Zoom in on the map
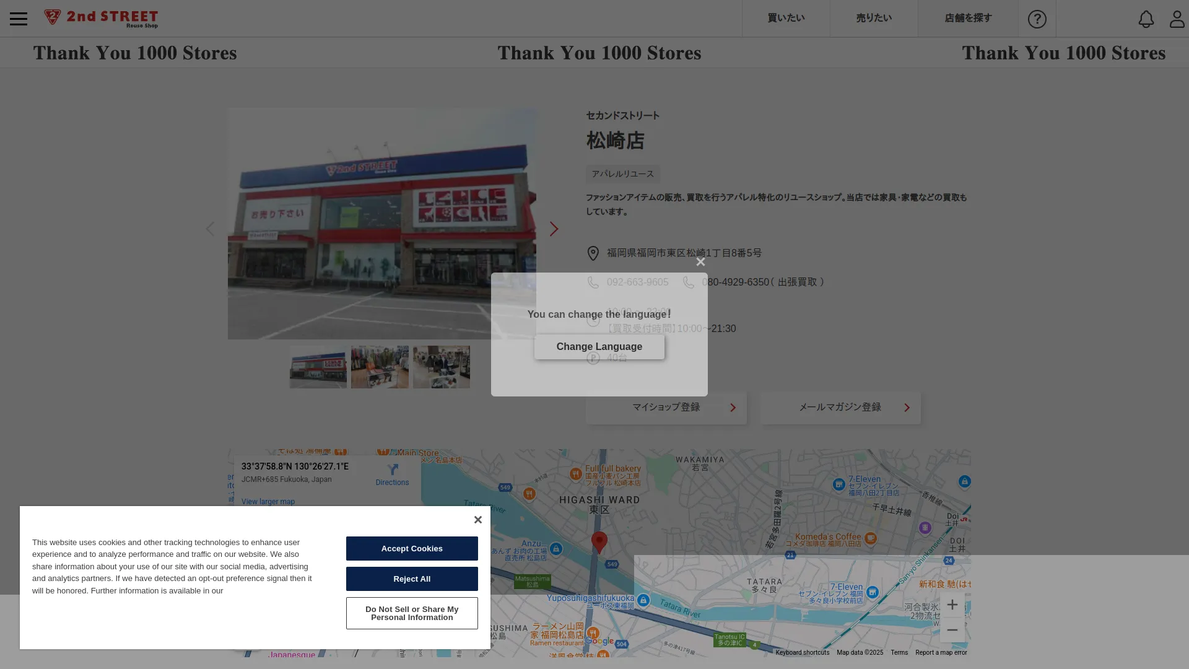Image resolution: width=1189 pixels, height=669 pixels. click(x=952, y=605)
